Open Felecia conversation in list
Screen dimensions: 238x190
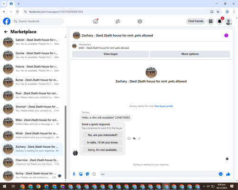coord(32,69)
